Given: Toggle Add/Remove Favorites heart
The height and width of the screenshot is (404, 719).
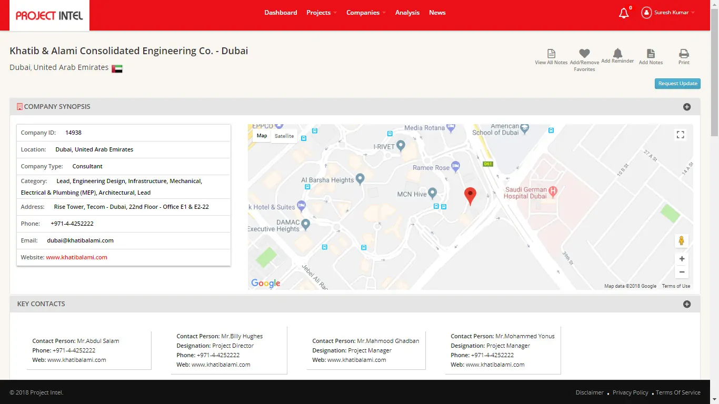Looking at the screenshot, I should pyautogui.click(x=584, y=53).
